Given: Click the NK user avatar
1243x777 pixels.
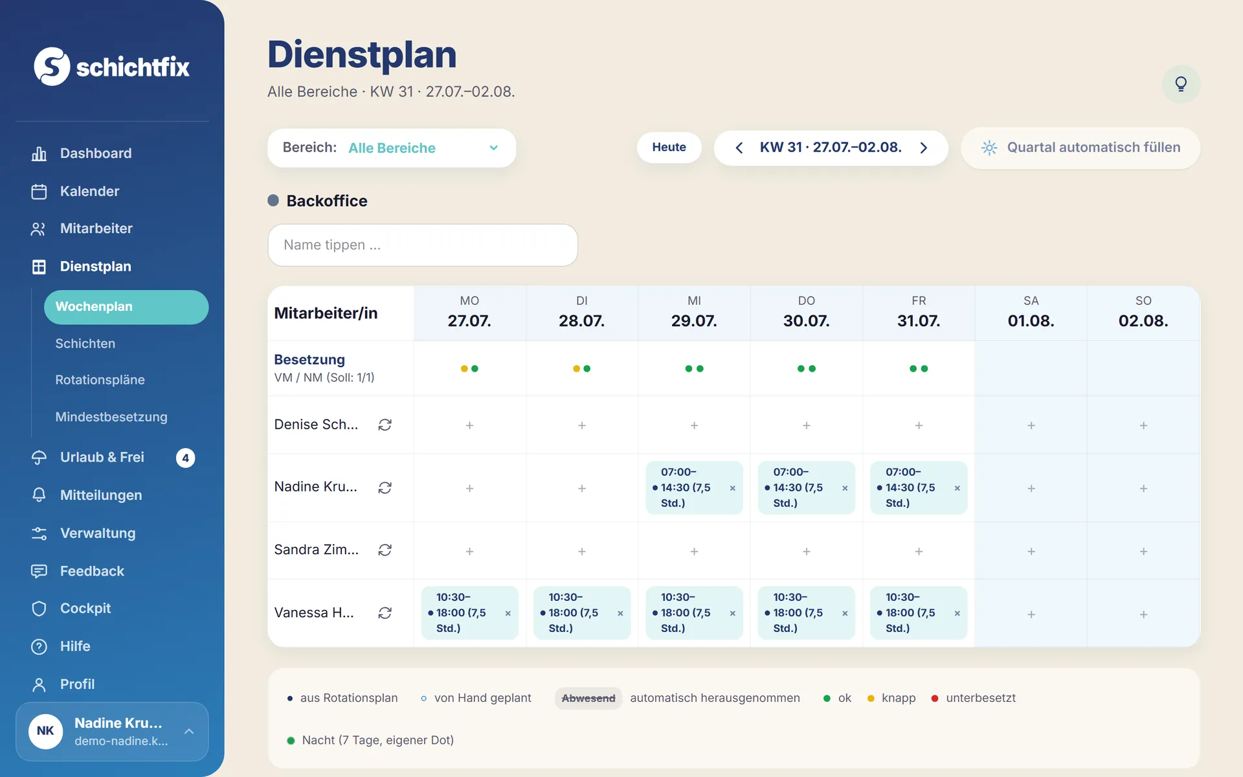Looking at the screenshot, I should pyautogui.click(x=45, y=731).
